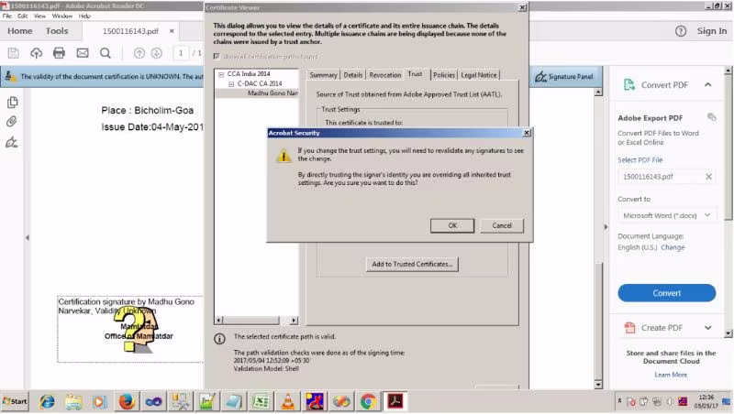734x414 pixels.
Task: Open the signatures panel pen icon
Action: tap(12, 142)
